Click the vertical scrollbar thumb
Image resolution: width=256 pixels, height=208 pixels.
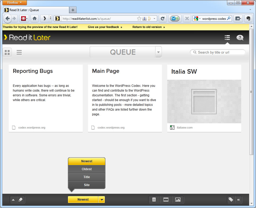[251, 92]
